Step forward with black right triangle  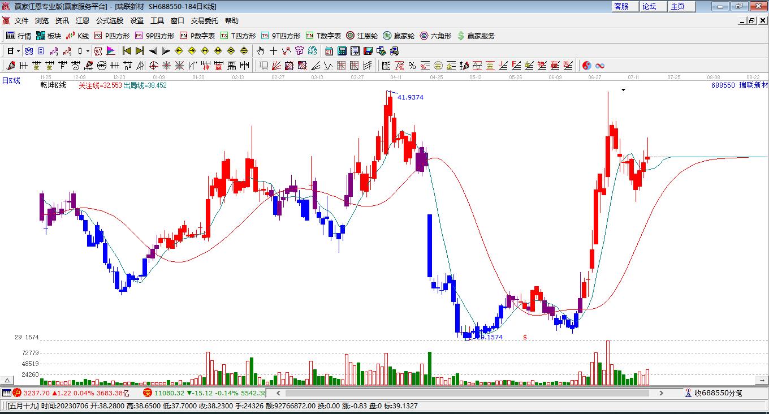tap(166, 51)
